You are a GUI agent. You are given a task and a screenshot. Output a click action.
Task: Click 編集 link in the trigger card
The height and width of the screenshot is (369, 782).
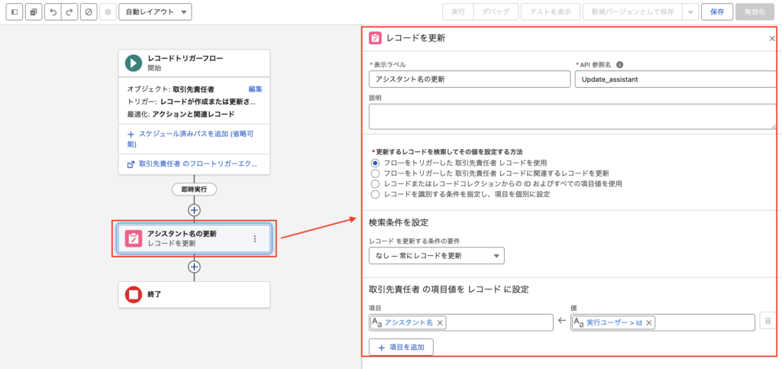255,89
